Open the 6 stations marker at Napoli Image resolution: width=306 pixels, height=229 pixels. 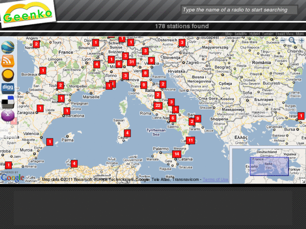[173, 118]
